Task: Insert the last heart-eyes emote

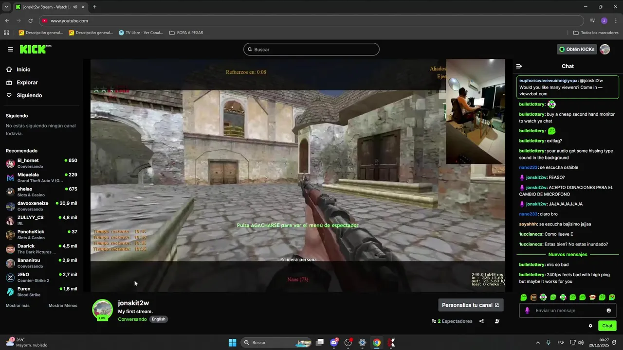Action: [x=612, y=297]
